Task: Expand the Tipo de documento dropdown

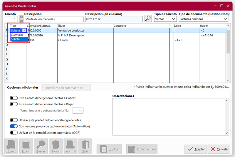Action: click(x=204, y=19)
